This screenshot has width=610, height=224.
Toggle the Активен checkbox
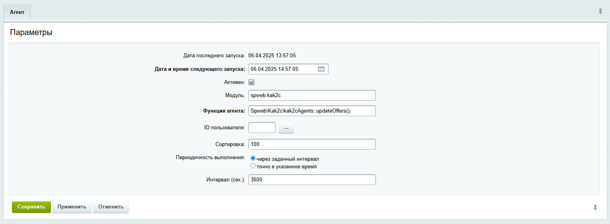click(251, 82)
